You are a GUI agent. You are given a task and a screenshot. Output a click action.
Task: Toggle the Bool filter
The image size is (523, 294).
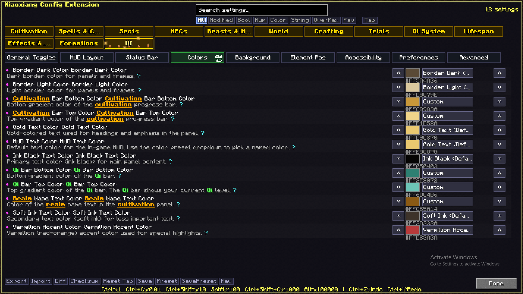tap(244, 20)
